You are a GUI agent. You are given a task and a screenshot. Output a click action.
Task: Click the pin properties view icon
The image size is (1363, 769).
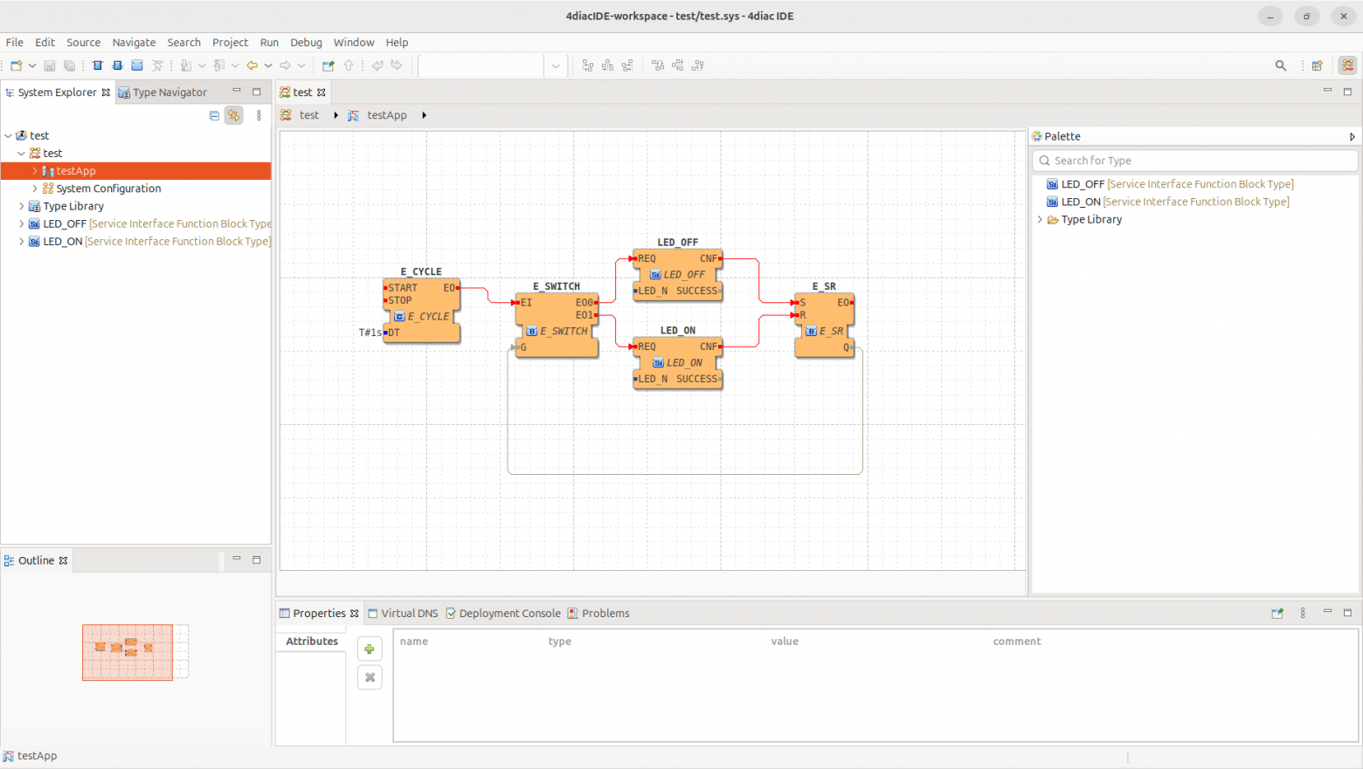pos(1277,613)
